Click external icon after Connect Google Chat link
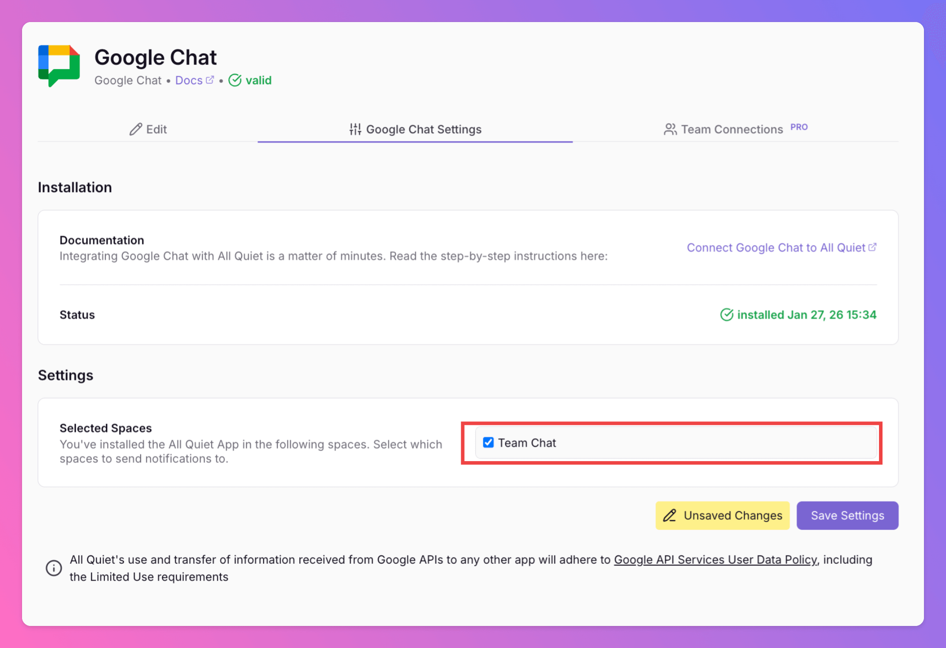The image size is (946, 648). (872, 247)
